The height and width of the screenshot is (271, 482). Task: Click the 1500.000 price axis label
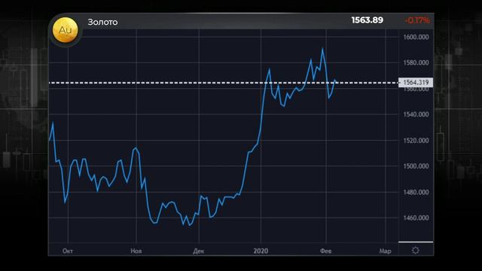tap(416, 166)
